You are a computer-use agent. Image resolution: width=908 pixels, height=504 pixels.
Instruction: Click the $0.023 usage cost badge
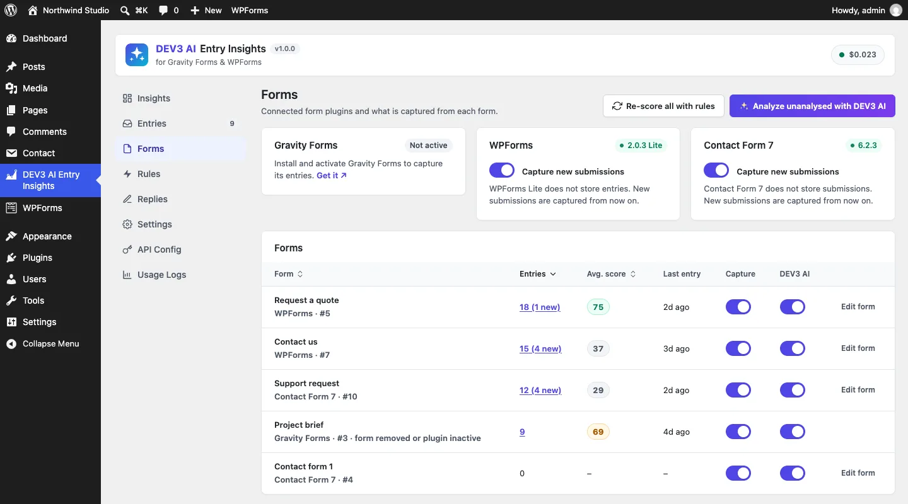[858, 55]
